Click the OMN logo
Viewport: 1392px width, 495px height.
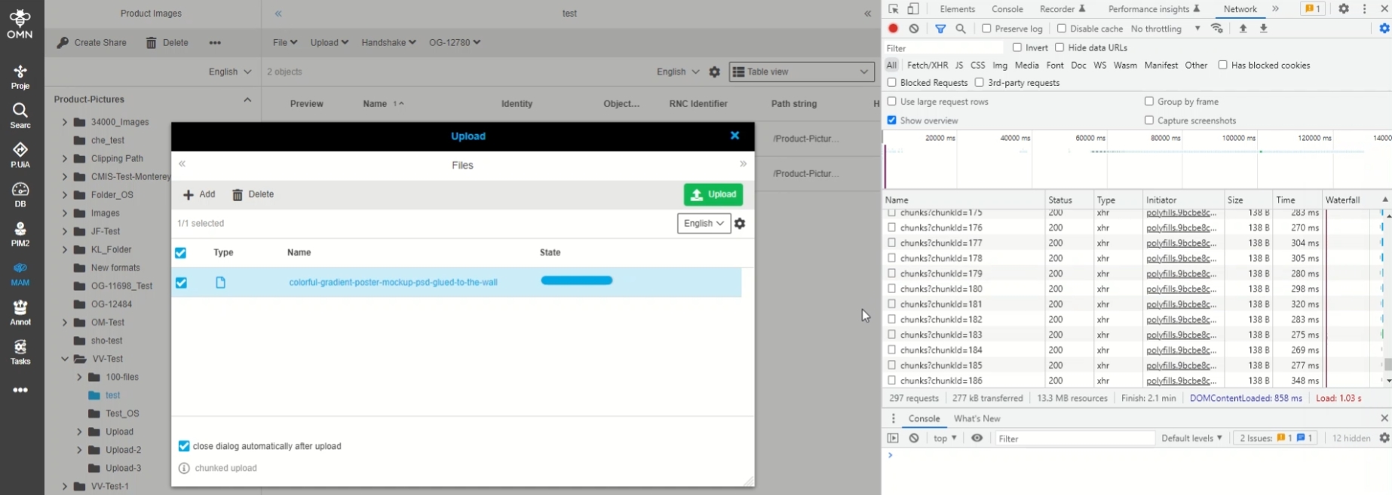click(x=20, y=23)
